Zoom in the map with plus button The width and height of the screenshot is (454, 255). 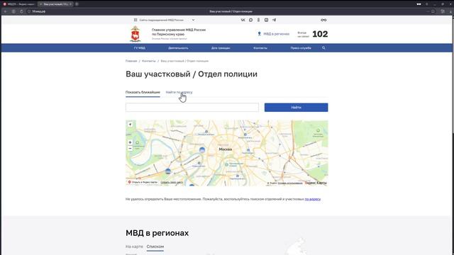[130, 142]
